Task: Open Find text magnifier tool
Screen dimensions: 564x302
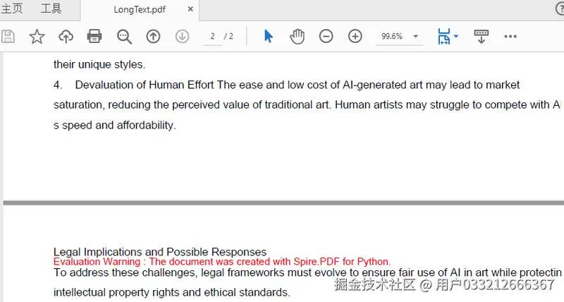Action: [124, 37]
